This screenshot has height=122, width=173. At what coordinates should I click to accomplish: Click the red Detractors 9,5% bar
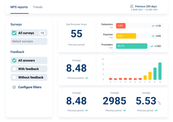[x=121, y=26]
